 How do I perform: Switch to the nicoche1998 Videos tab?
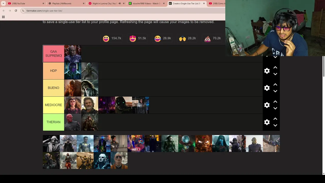pyautogui.click(x=146, y=4)
